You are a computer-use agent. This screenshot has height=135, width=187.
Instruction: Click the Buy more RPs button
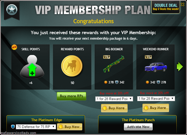coord(71,96)
